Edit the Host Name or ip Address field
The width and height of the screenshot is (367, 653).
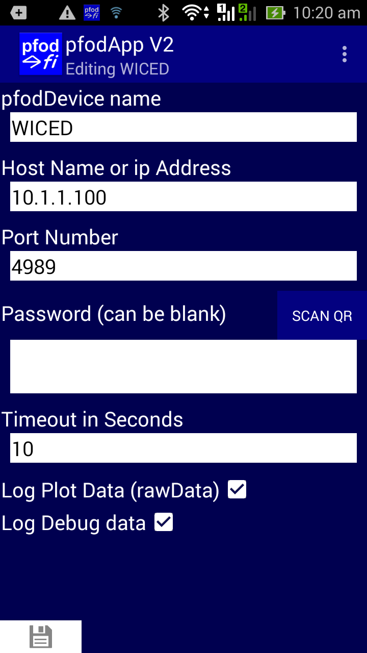coord(183,196)
